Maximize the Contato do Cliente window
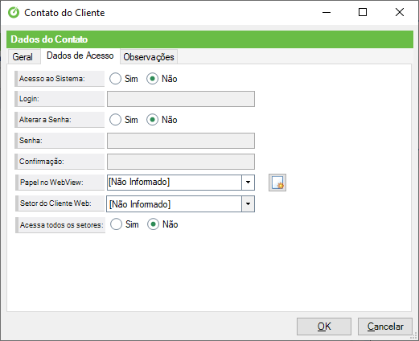Viewport: 419px width, 341px height. point(363,12)
